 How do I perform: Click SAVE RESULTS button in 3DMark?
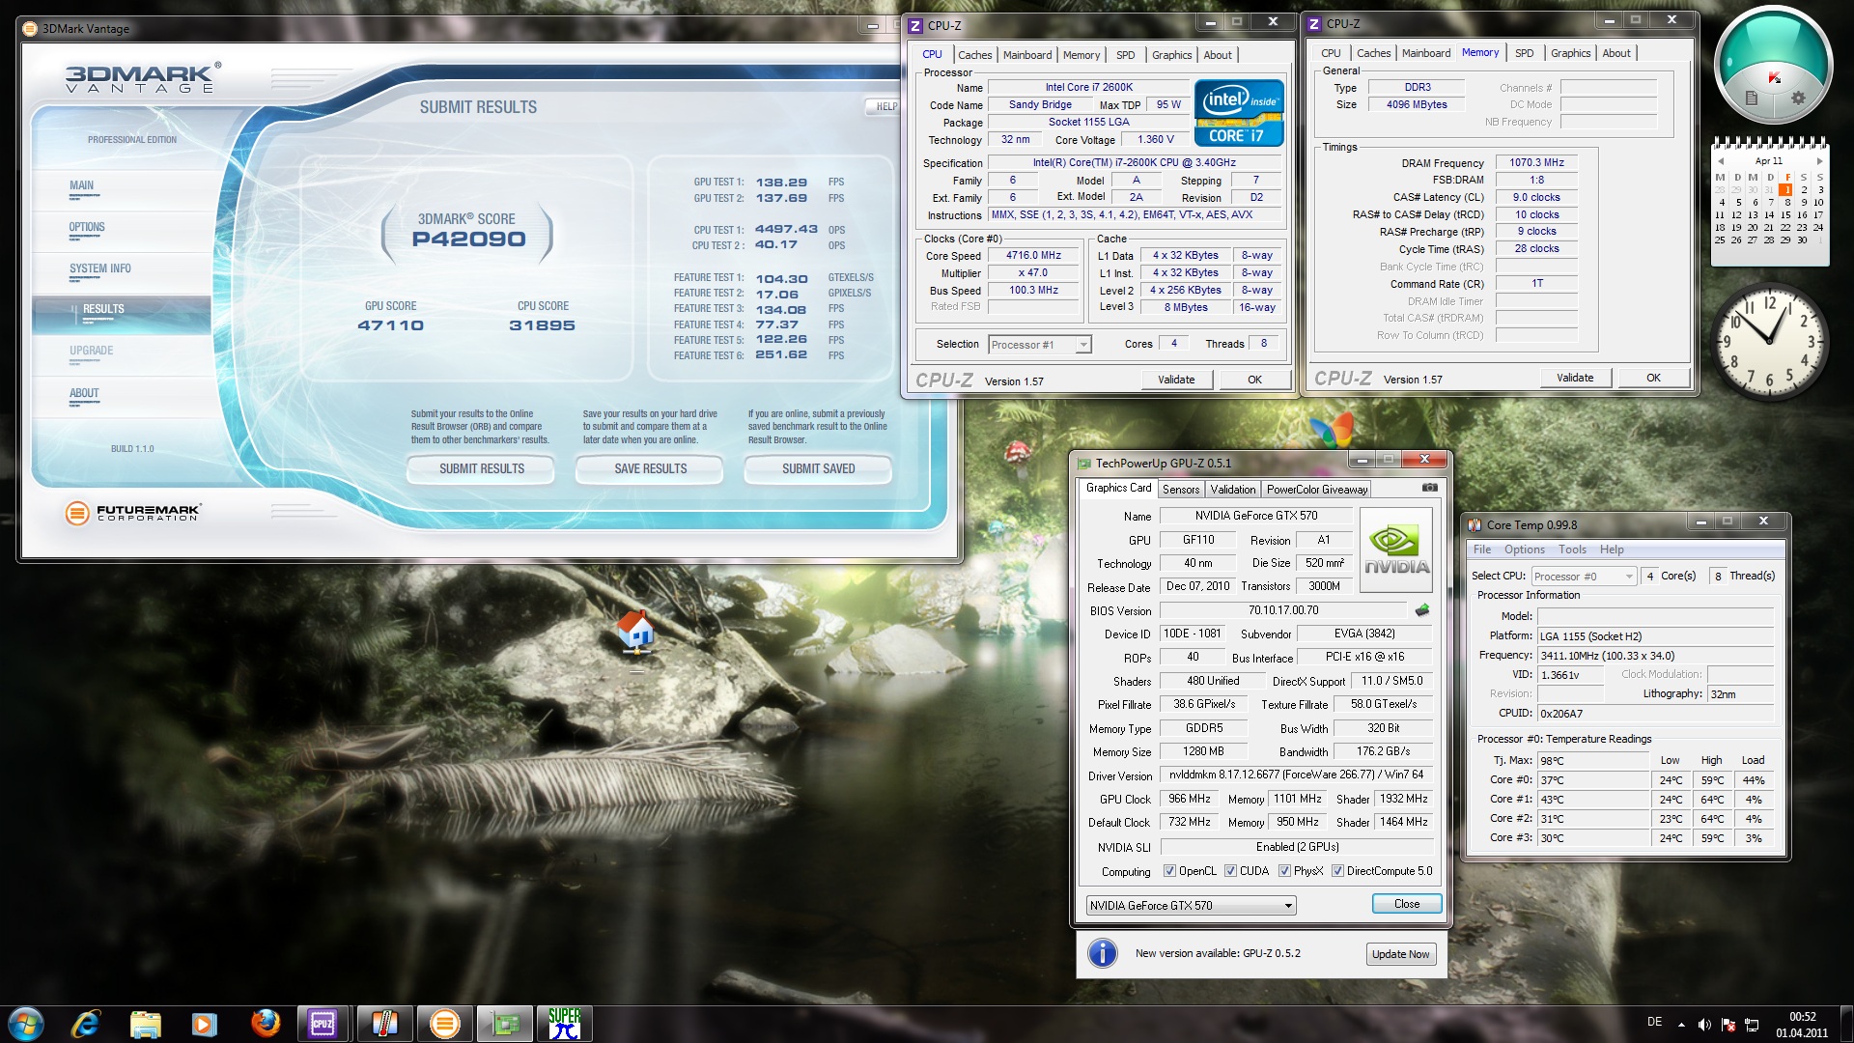650,468
